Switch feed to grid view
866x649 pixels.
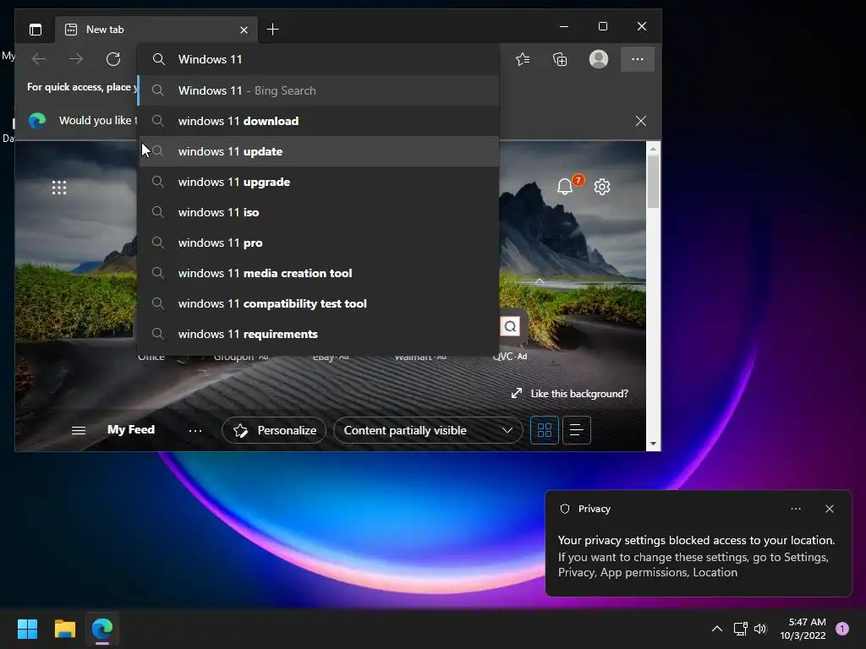[545, 430]
